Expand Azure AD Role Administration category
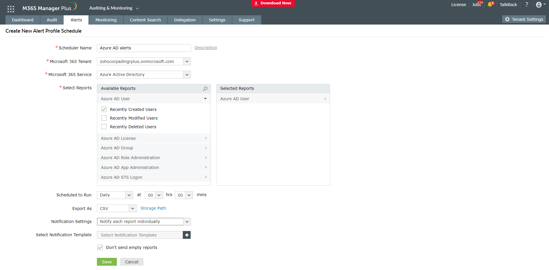 154,158
